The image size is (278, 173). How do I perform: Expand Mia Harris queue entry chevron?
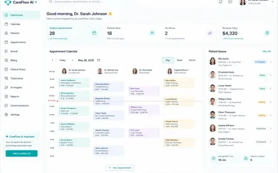point(271,62)
